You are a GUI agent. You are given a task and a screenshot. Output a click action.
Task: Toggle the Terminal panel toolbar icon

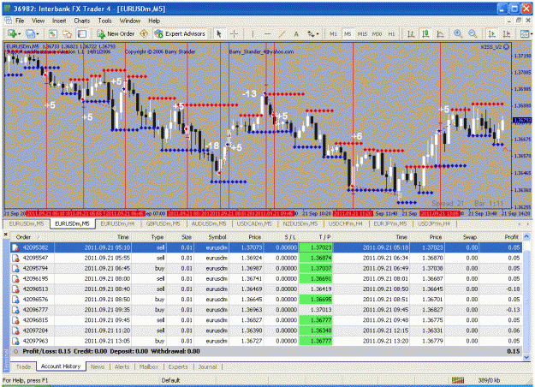(82, 33)
